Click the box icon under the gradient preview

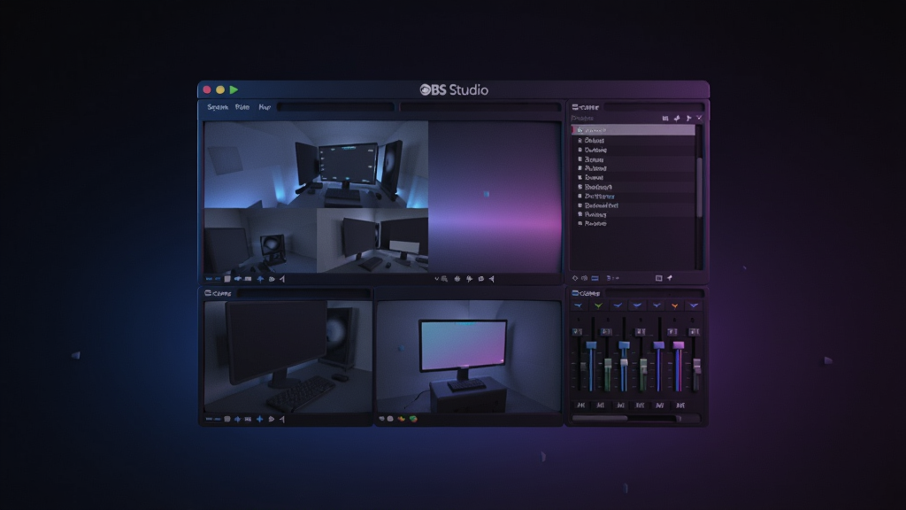click(x=480, y=279)
